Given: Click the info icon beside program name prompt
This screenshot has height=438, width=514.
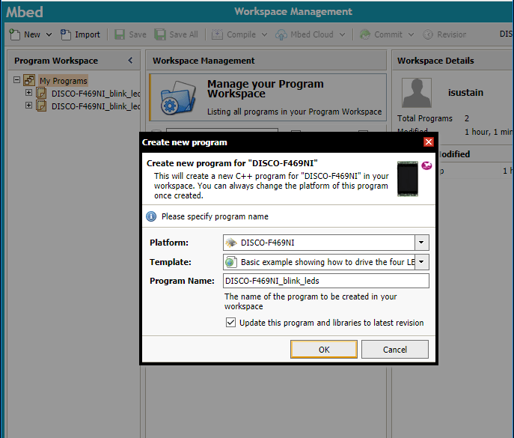Looking at the screenshot, I should 151,216.
